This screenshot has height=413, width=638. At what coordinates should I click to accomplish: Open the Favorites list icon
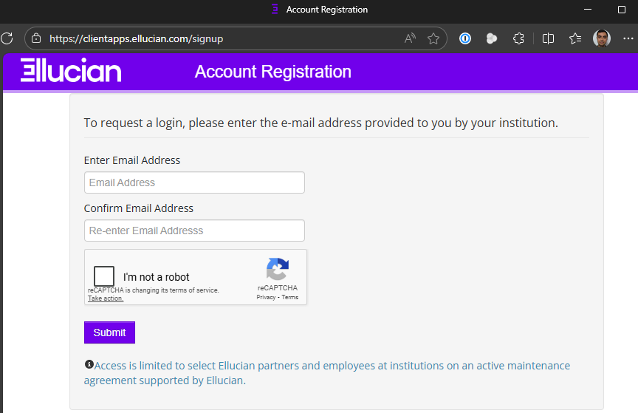575,38
